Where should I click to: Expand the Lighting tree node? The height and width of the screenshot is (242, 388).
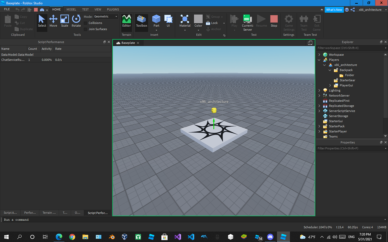point(319,90)
